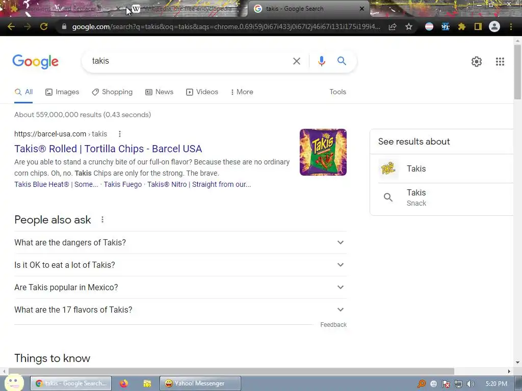Switch to the Word Replacer extensions tab

[63, 9]
